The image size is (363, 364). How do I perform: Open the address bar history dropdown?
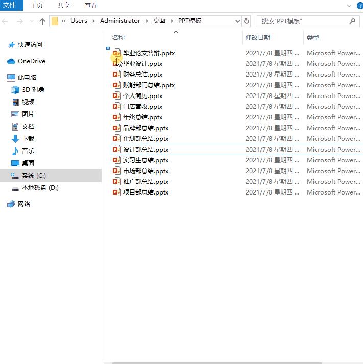pos(237,21)
